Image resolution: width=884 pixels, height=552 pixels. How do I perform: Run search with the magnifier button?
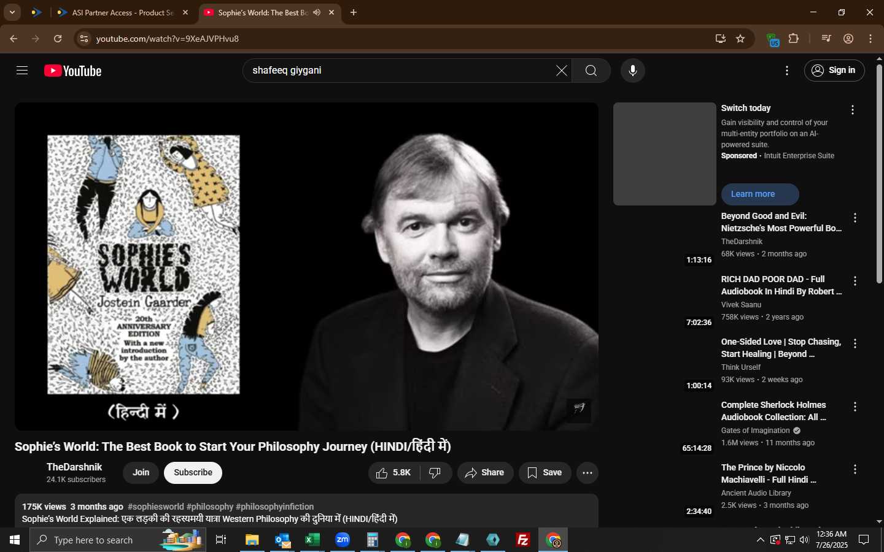click(x=591, y=71)
